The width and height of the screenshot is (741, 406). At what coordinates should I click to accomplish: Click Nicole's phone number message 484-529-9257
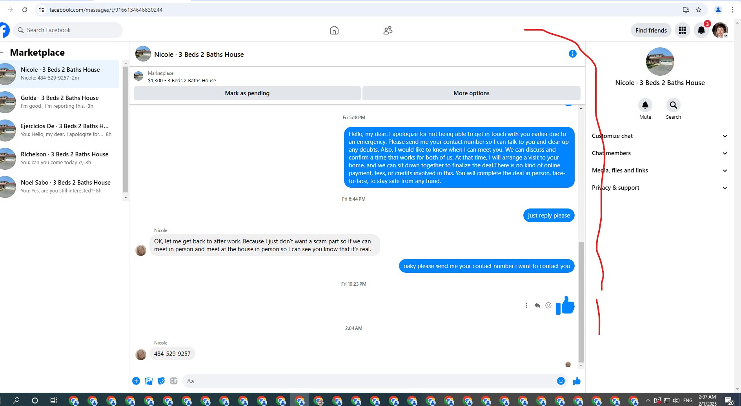tap(172, 354)
